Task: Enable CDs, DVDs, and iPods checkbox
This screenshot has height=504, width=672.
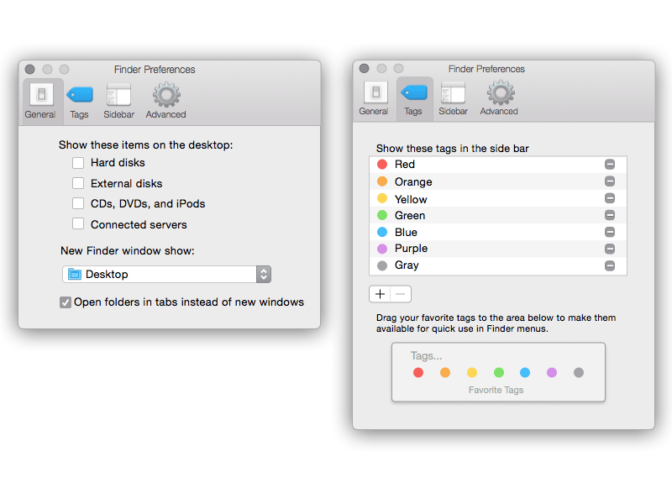Action: 78,203
